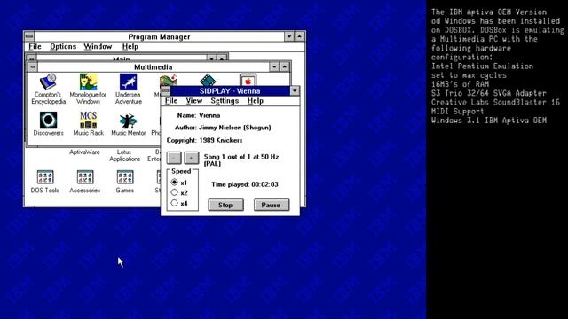Viewport: 568px width, 319px height.
Task: Open Program Manager Options menu
Action: 63,47
